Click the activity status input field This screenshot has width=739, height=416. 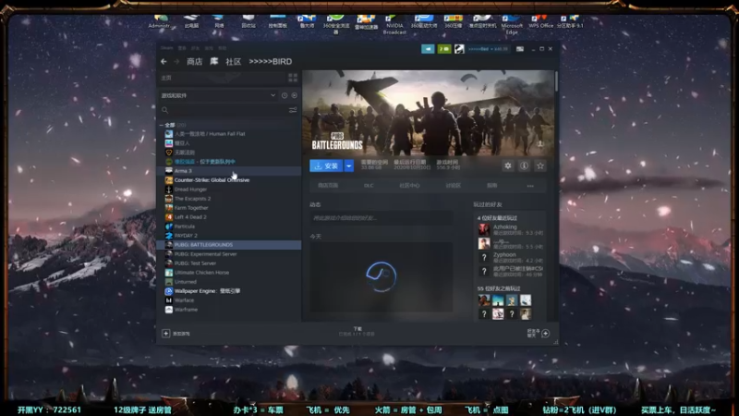click(381, 218)
